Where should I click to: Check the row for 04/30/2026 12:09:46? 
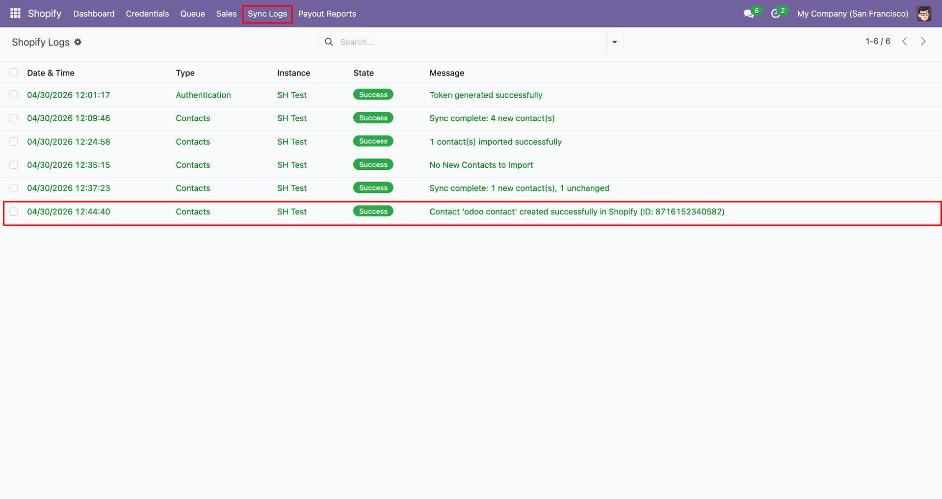tap(14, 118)
